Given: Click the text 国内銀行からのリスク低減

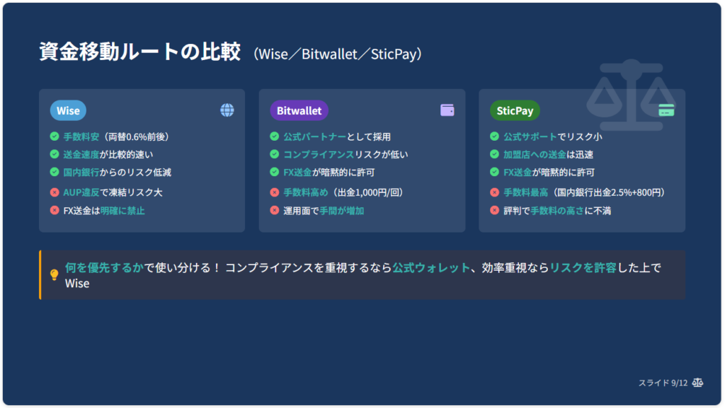Looking at the screenshot, I should 118,173.
